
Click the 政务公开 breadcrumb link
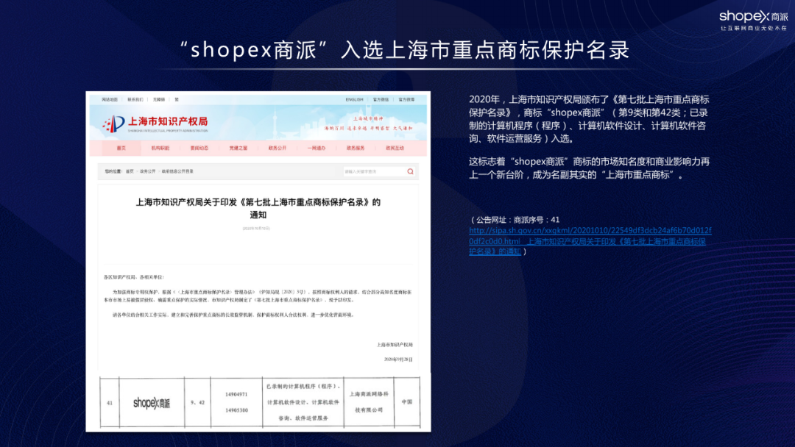148,171
